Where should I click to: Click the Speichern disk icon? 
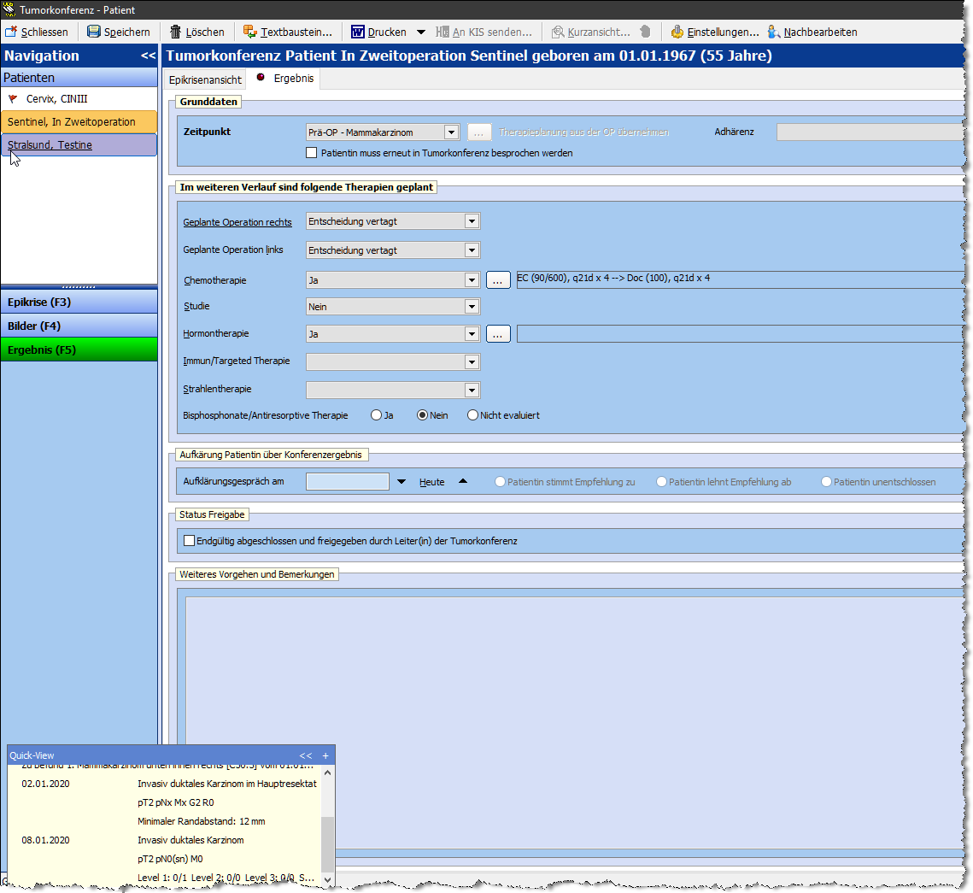tap(94, 32)
